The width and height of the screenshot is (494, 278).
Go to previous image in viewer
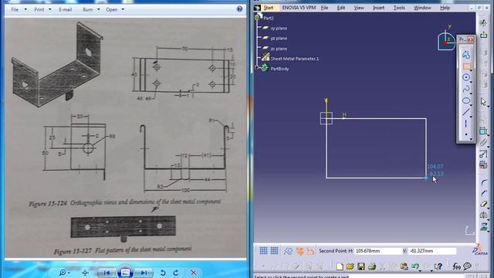pyautogui.click(x=107, y=273)
